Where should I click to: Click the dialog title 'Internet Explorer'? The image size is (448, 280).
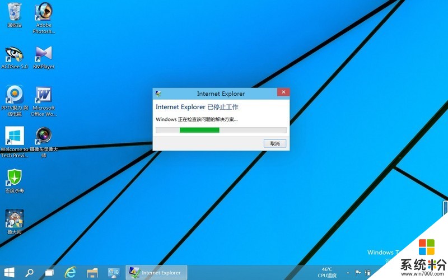coord(221,94)
